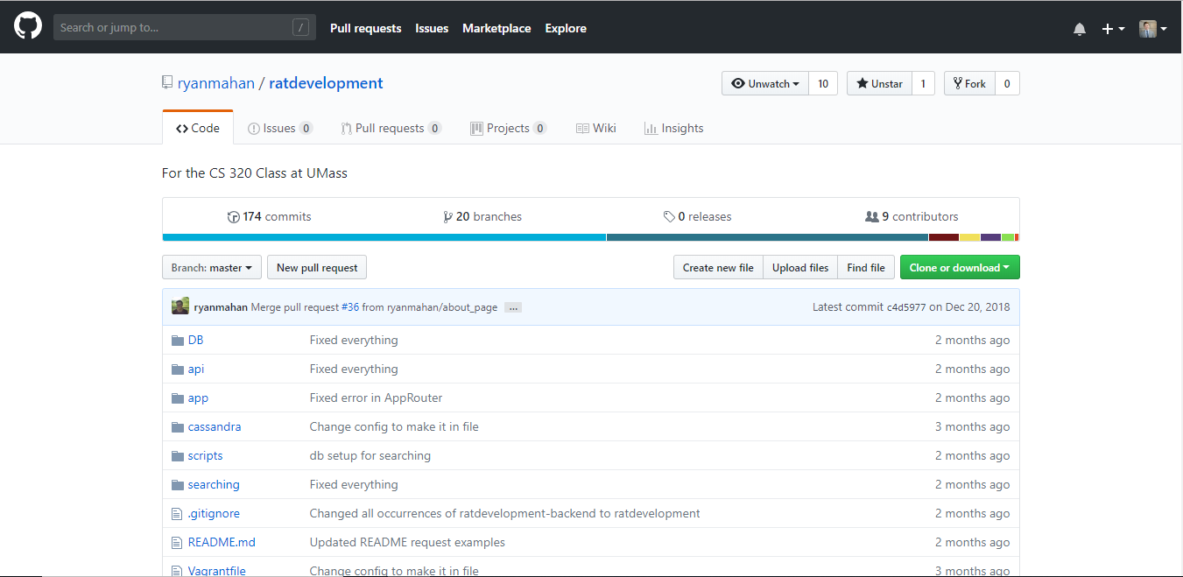This screenshot has width=1183, height=577.
Task: Click the branches git-branch icon
Action: 448,217
